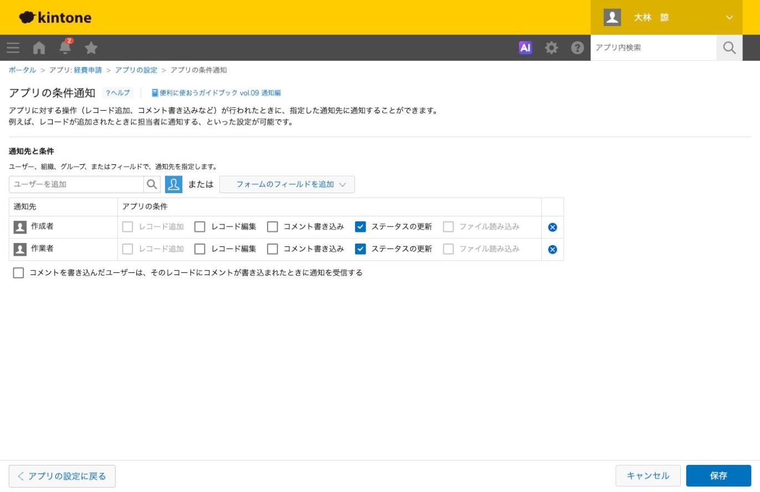Click the 作成者 recipient name
Screen dimensions: 760x492
42,226
